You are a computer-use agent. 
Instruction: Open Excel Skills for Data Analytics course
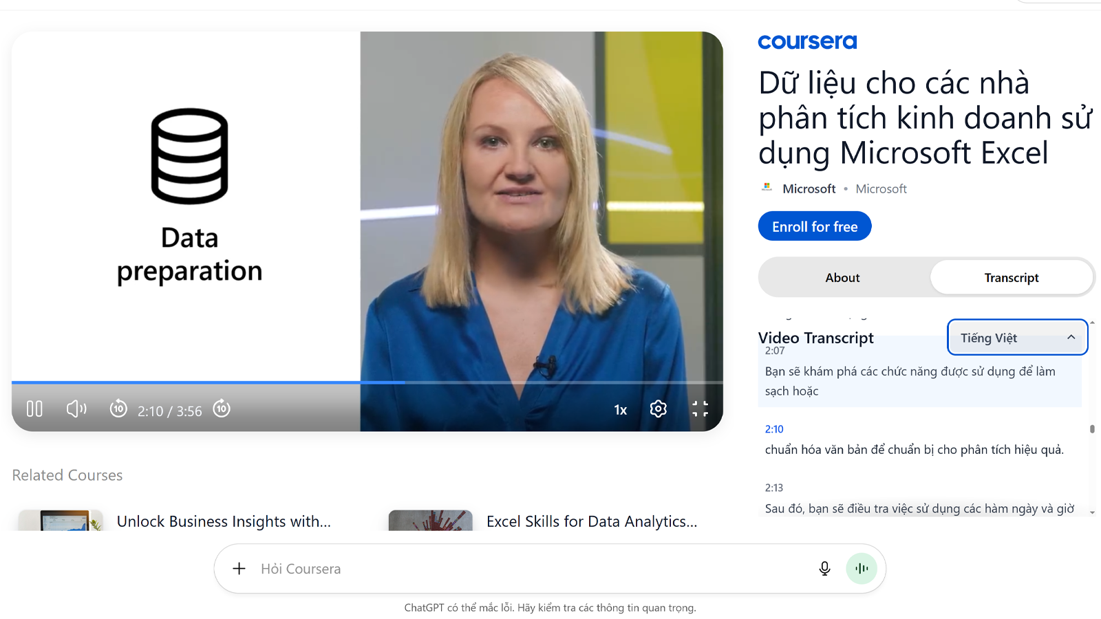(592, 521)
